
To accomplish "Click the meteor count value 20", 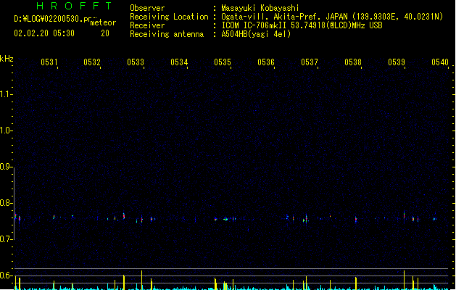I will click(x=105, y=33).
